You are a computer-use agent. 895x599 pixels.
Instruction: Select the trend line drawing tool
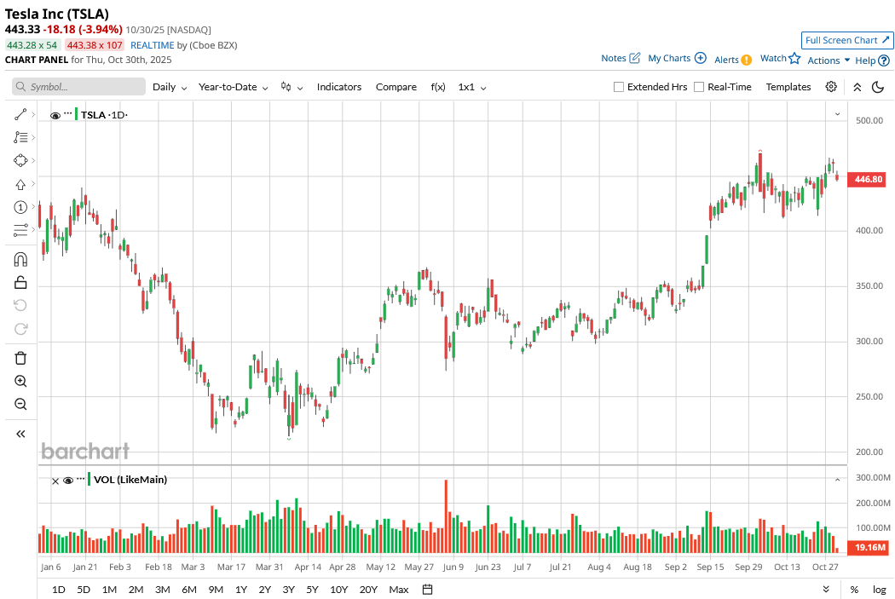point(20,114)
